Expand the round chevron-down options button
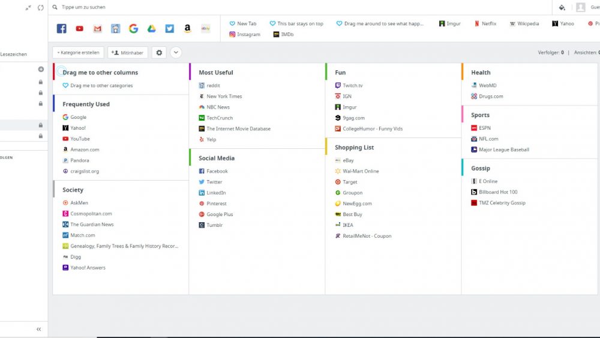This screenshot has height=338, width=600. pyautogui.click(x=176, y=53)
